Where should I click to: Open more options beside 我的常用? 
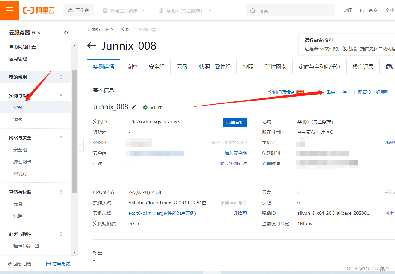pyautogui.click(x=61, y=77)
